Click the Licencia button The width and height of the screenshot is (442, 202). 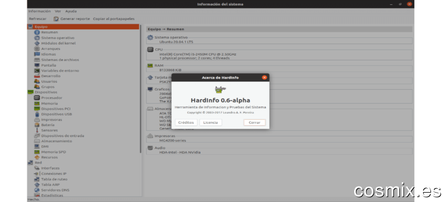pos(211,123)
